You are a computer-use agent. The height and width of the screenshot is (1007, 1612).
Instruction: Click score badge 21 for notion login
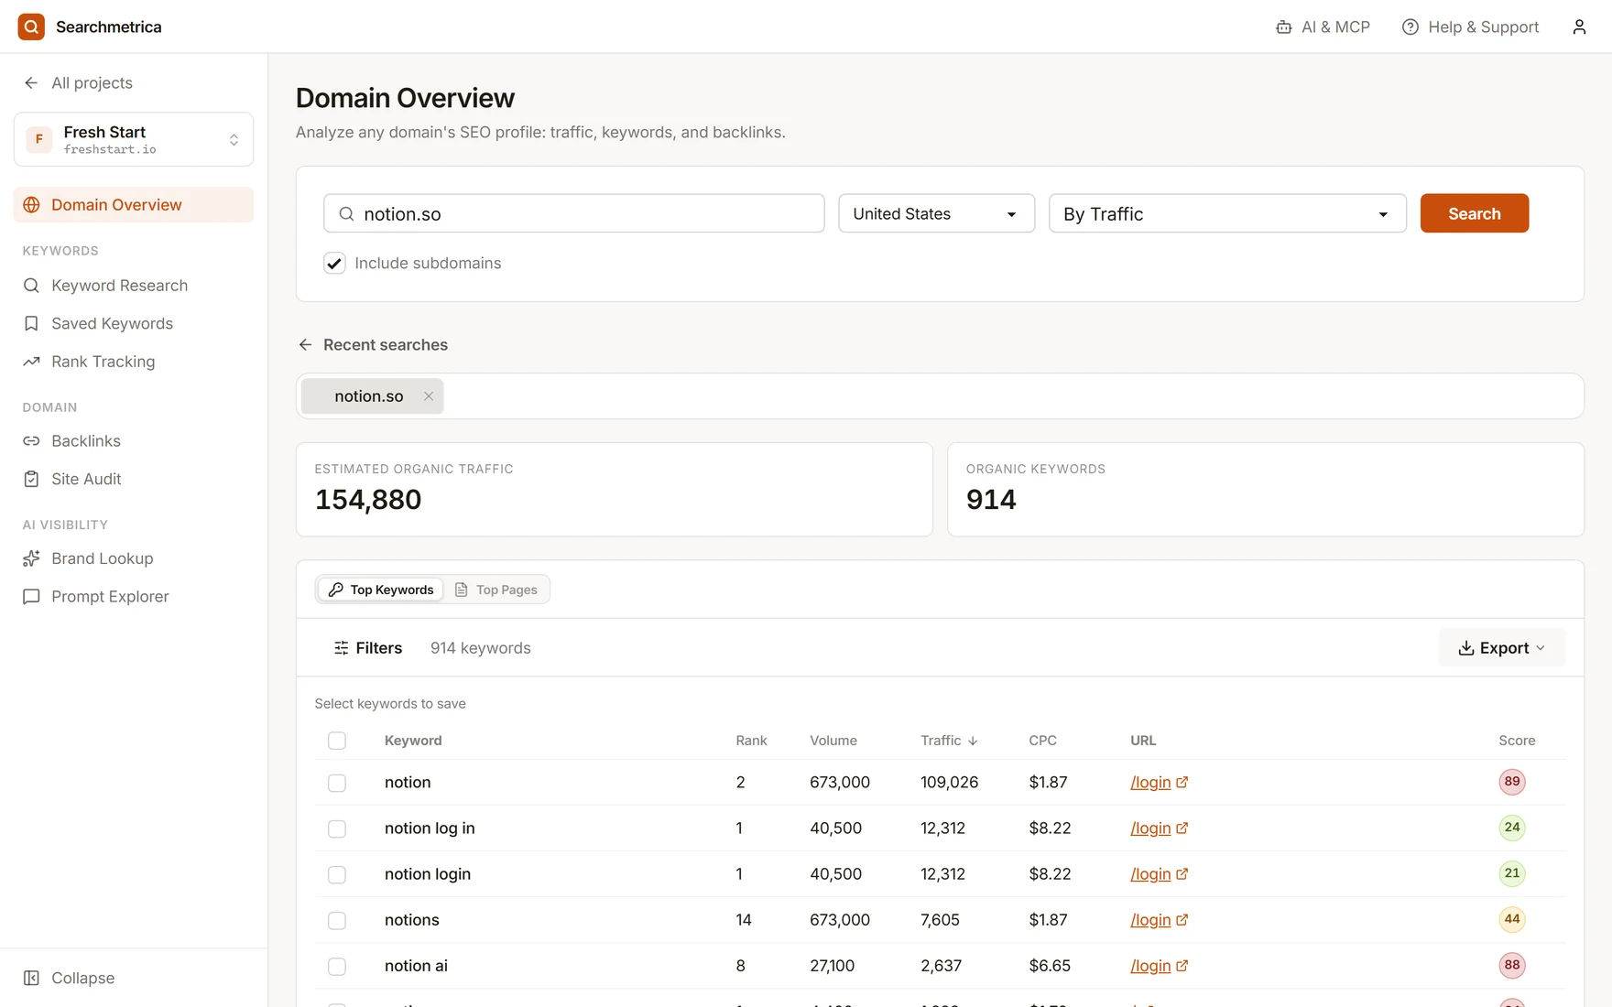click(x=1512, y=873)
